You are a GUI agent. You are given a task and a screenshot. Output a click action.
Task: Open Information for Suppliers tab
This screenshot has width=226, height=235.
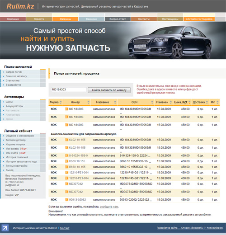click(x=199, y=19)
